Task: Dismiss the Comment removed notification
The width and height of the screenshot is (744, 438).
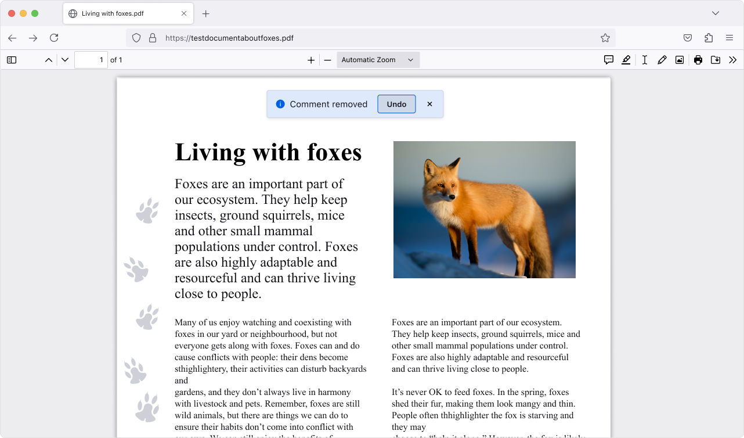Action: click(429, 104)
